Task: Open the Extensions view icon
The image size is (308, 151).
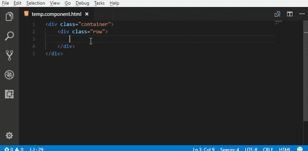Action: coord(9,94)
